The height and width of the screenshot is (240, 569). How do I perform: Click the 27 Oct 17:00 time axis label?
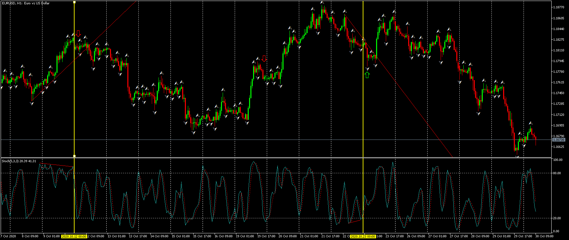pyautogui.click(x=459, y=236)
